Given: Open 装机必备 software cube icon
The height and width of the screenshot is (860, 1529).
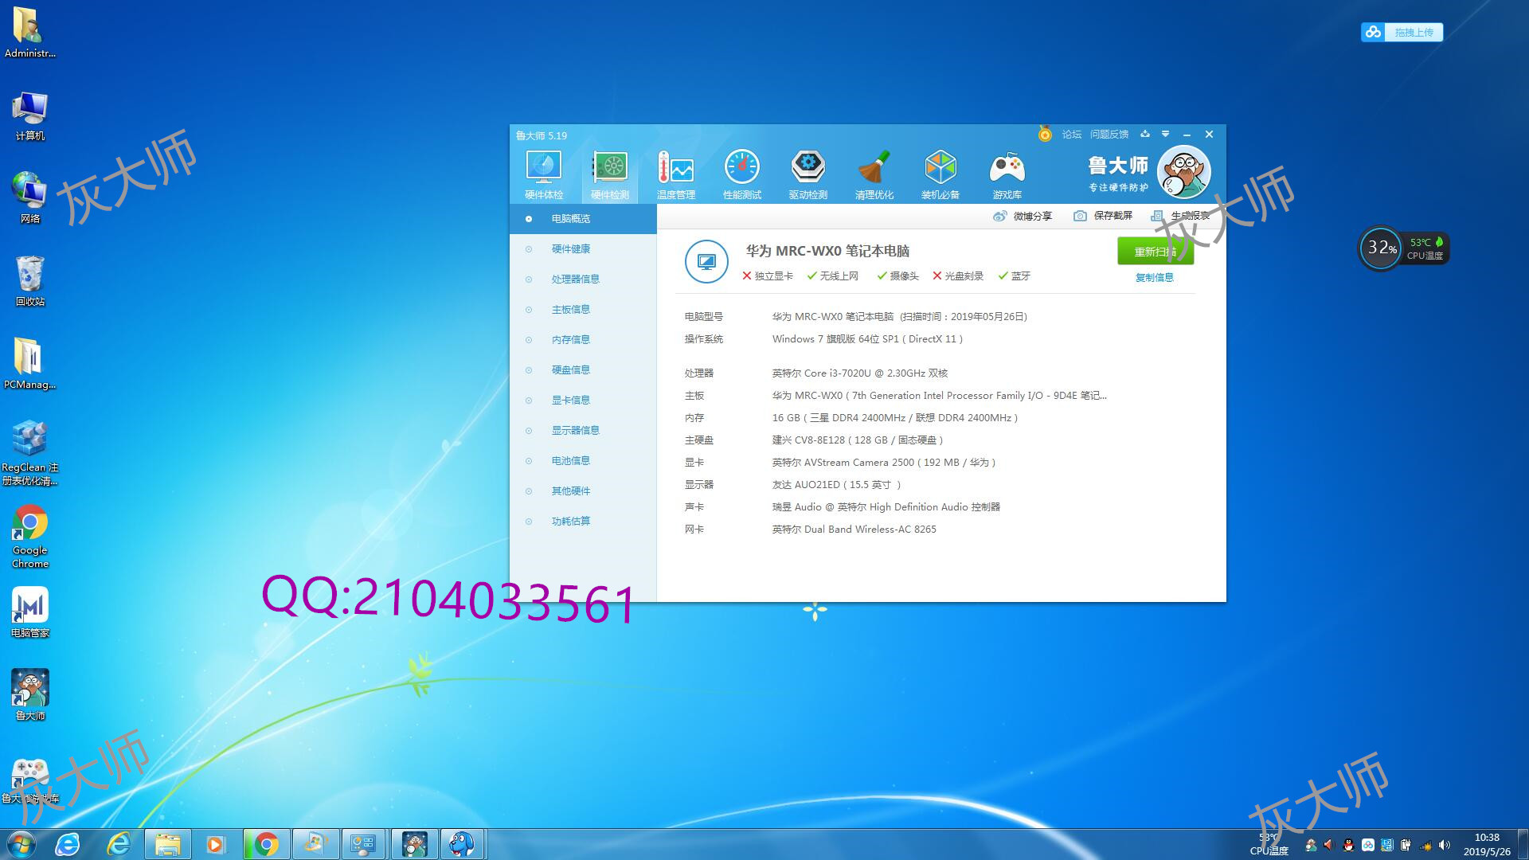Looking at the screenshot, I should pos(940,175).
